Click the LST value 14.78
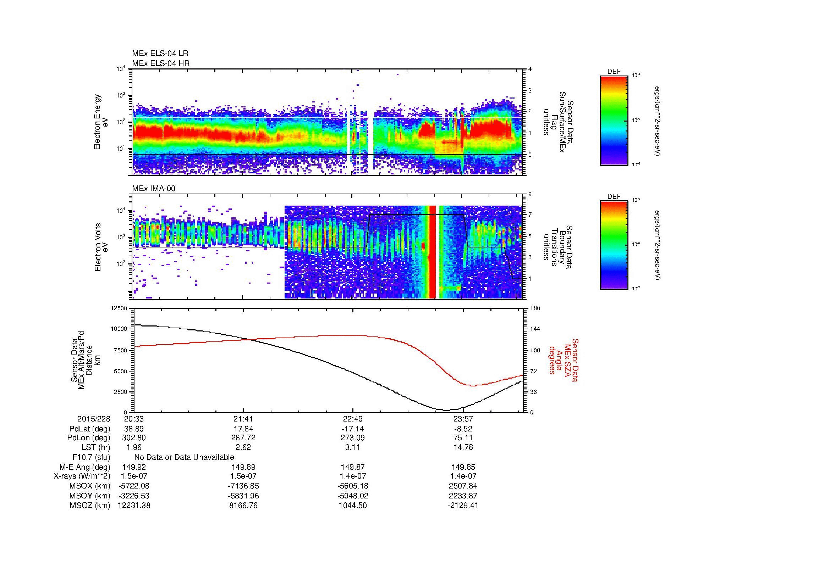This screenshot has height=586, width=830. coord(463,447)
